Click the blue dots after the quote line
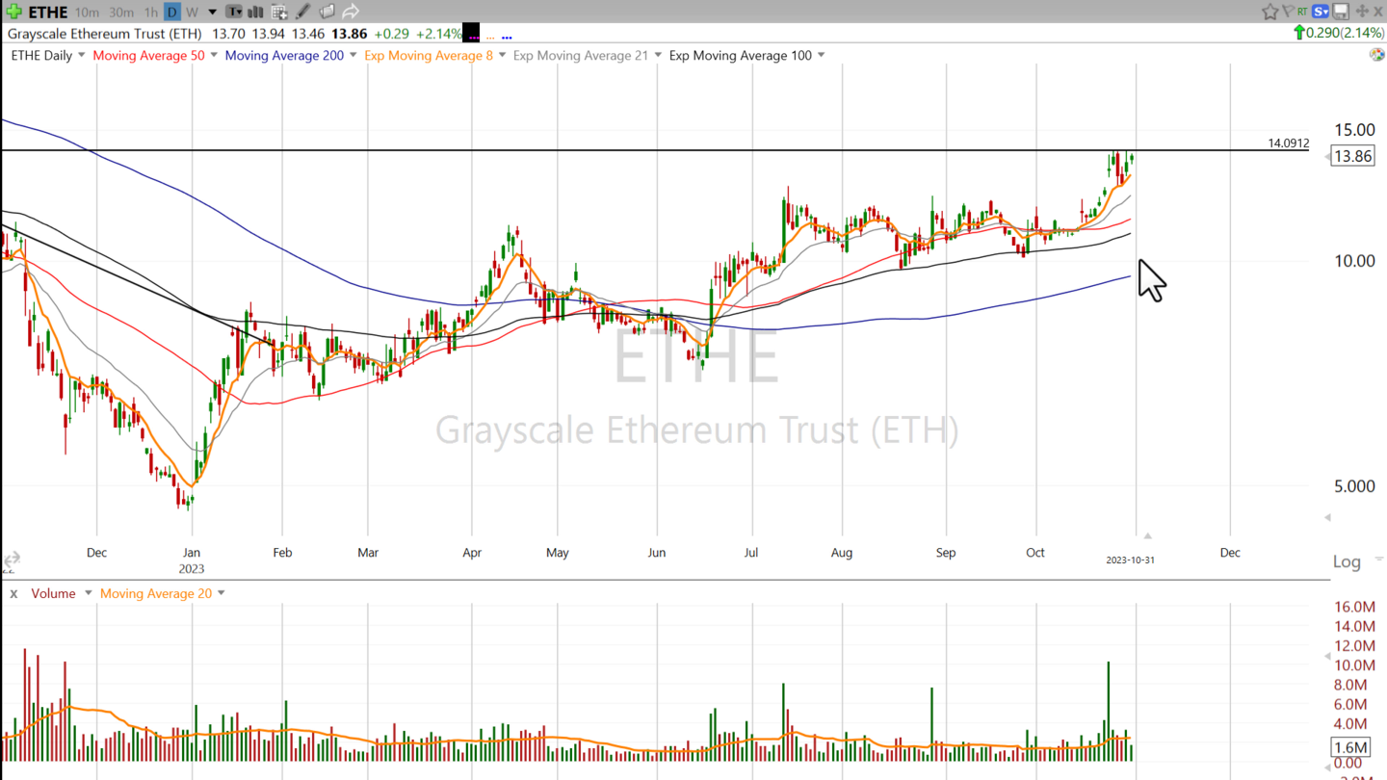 pos(507,38)
